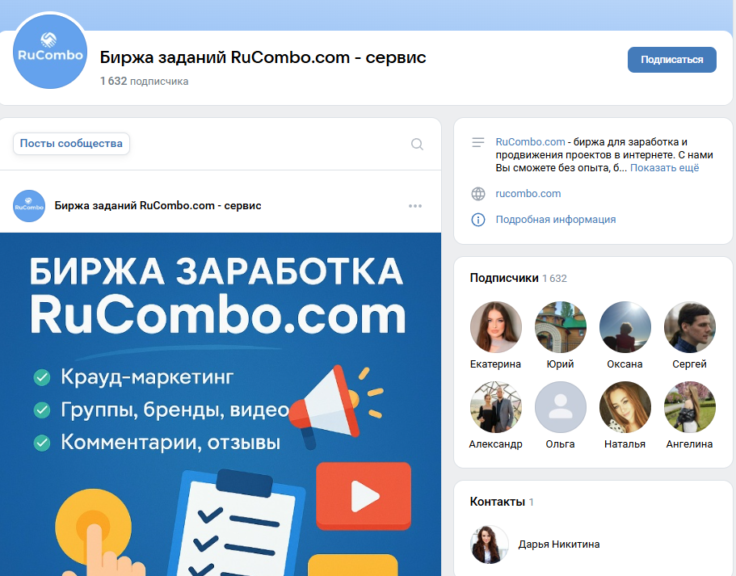This screenshot has height=576, width=736.
Task: Click the name Ангелина under avatar
Action: (689, 444)
